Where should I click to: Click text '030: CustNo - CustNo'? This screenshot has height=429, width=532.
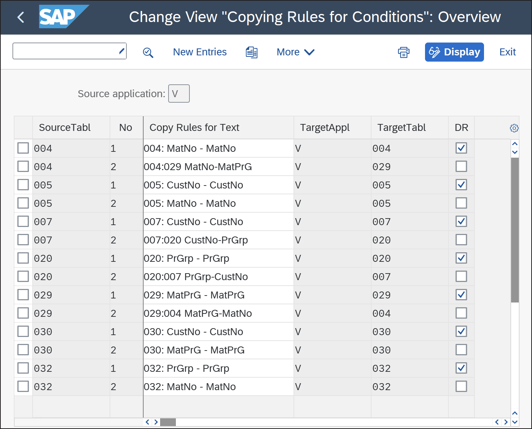click(x=193, y=331)
